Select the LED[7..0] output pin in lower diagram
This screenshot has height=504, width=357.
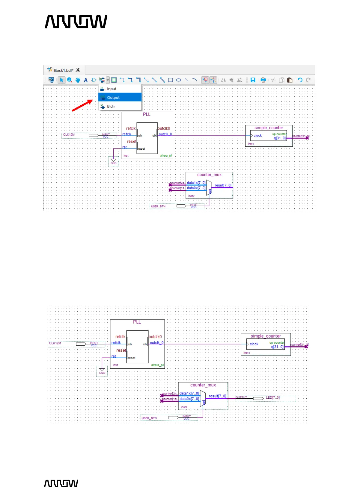pos(266,398)
